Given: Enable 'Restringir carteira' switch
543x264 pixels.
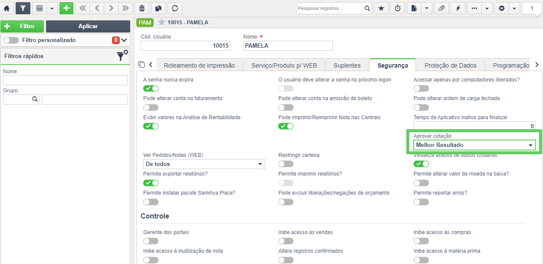Looking at the screenshot, I should pos(286,164).
